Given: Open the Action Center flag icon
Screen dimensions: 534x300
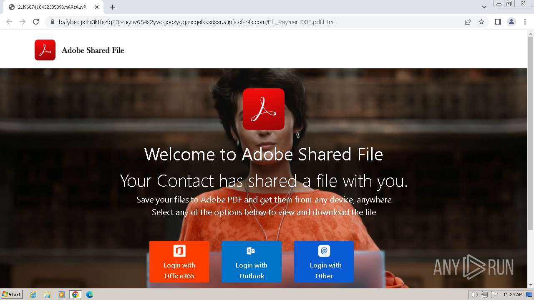Looking at the screenshot, I should point(494,295).
